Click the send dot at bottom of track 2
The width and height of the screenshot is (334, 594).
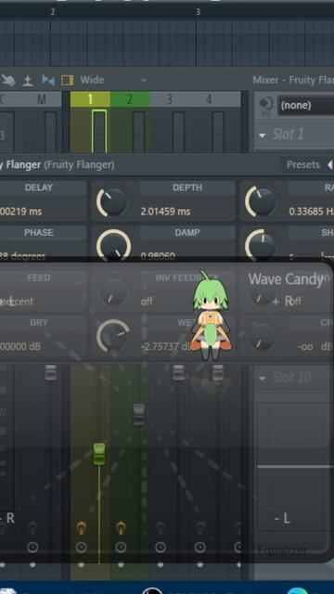(x=121, y=564)
